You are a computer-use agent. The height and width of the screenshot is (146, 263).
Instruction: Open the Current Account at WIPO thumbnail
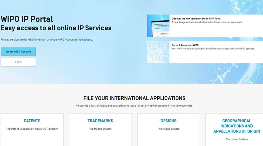[158, 52]
